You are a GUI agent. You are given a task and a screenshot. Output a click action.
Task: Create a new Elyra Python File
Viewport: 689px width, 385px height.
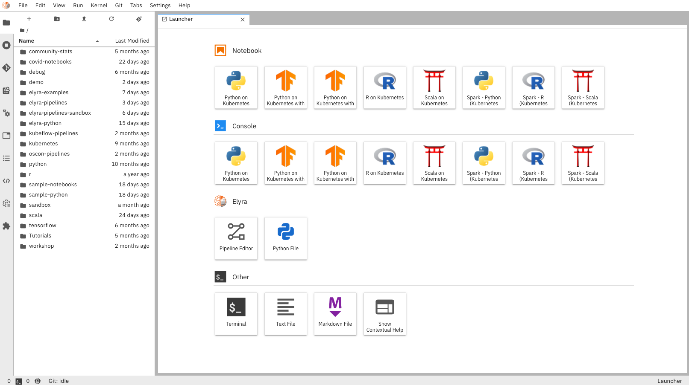tap(286, 238)
